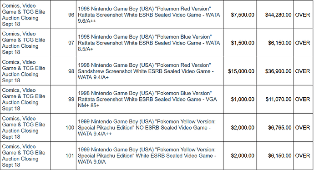This screenshot has width=314, height=170.
Task: Select the $6,765.00 price cell
Action: point(275,128)
